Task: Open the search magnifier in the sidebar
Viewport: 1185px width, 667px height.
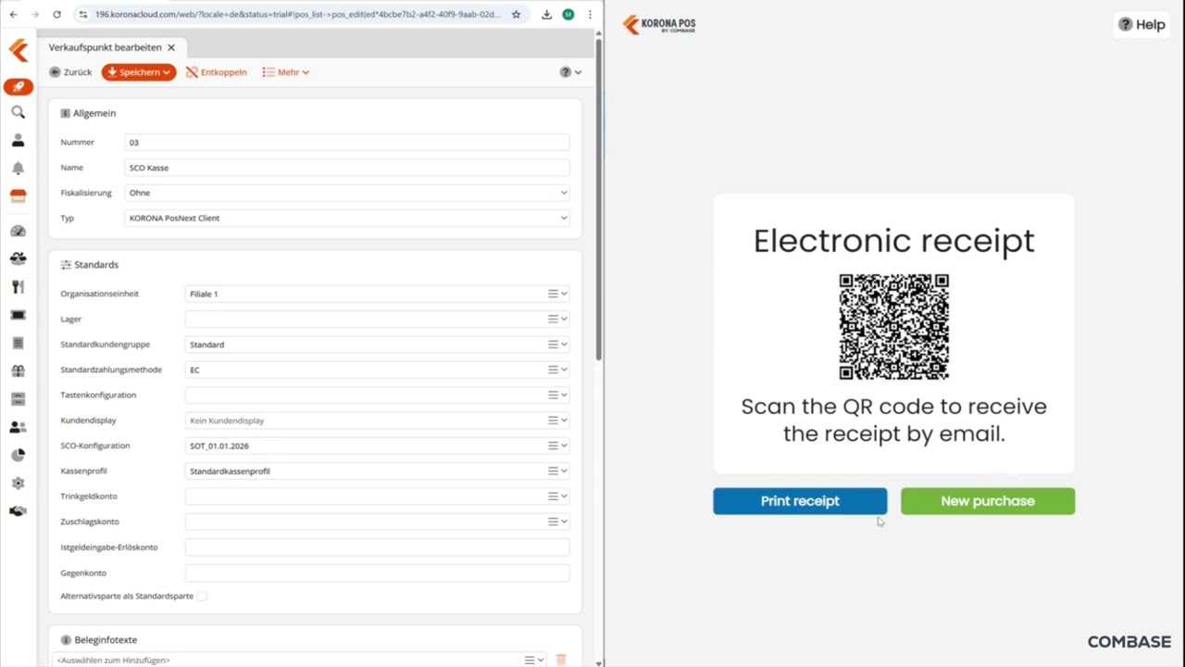Action: [18, 112]
